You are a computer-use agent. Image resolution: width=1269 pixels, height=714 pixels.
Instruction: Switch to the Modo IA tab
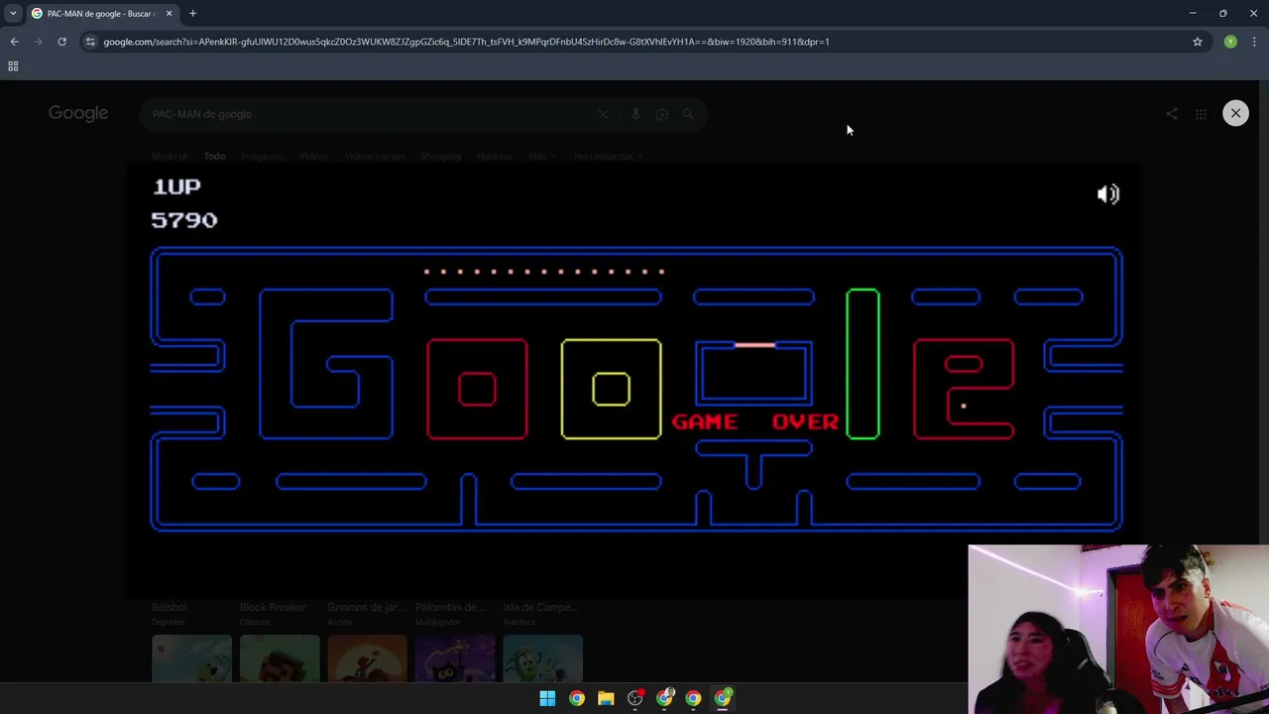(170, 156)
